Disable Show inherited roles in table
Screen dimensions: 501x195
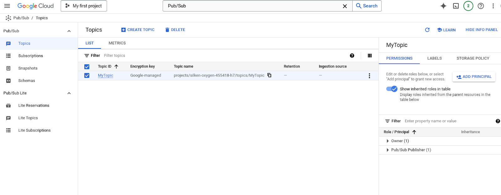tap(392, 89)
